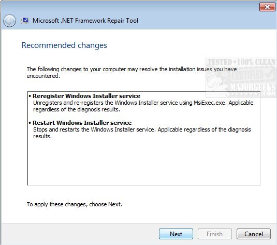Apply the changes with the Next button
Image resolution: width=277 pixels, height=245 pixels.
click(176, 234)
